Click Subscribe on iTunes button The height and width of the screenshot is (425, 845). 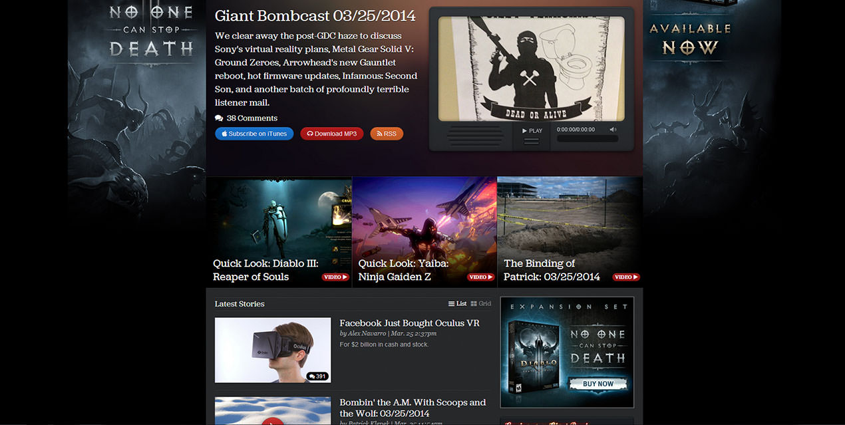(254, 134)
